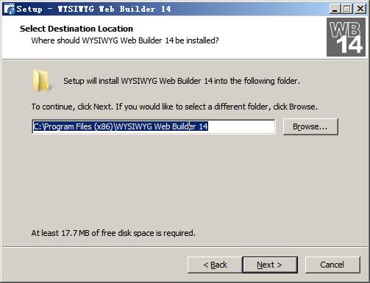Click the blank gray area below the path field
The height and width of the screenshot is (283, 370).
(184, 182)
